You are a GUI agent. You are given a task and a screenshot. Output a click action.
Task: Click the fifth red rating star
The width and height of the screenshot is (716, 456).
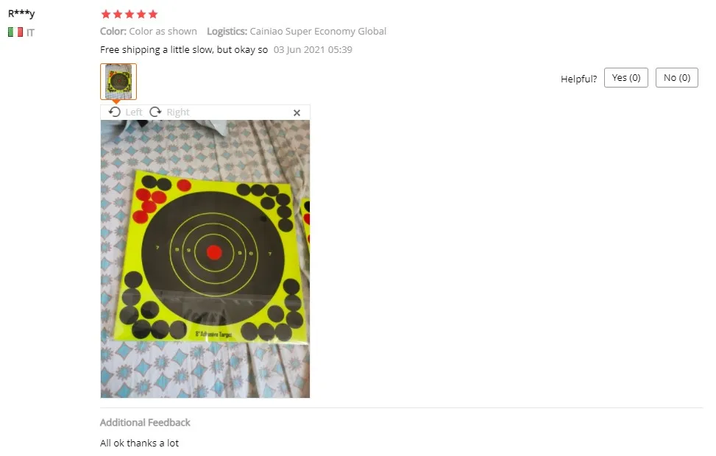tap(153, 14)
